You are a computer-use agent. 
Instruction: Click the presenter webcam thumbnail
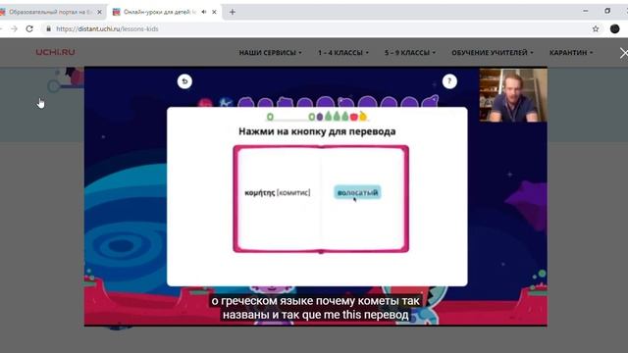coord(513,95)
